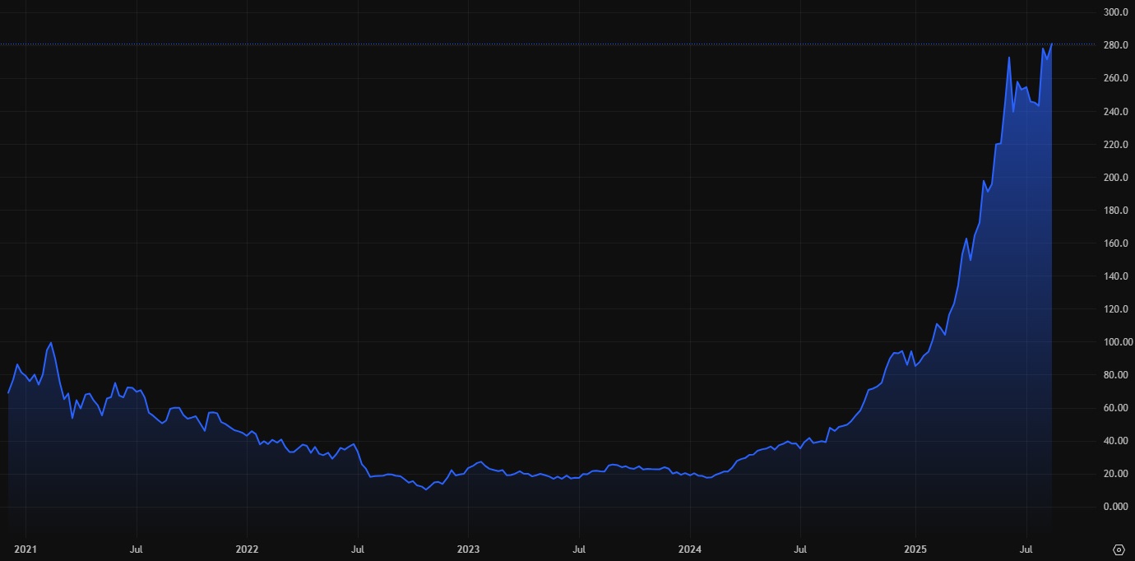This screenshot has width=1135, height=561.
Task: Select the 80.00 price scale value
Action: [x=1115, y=374]
